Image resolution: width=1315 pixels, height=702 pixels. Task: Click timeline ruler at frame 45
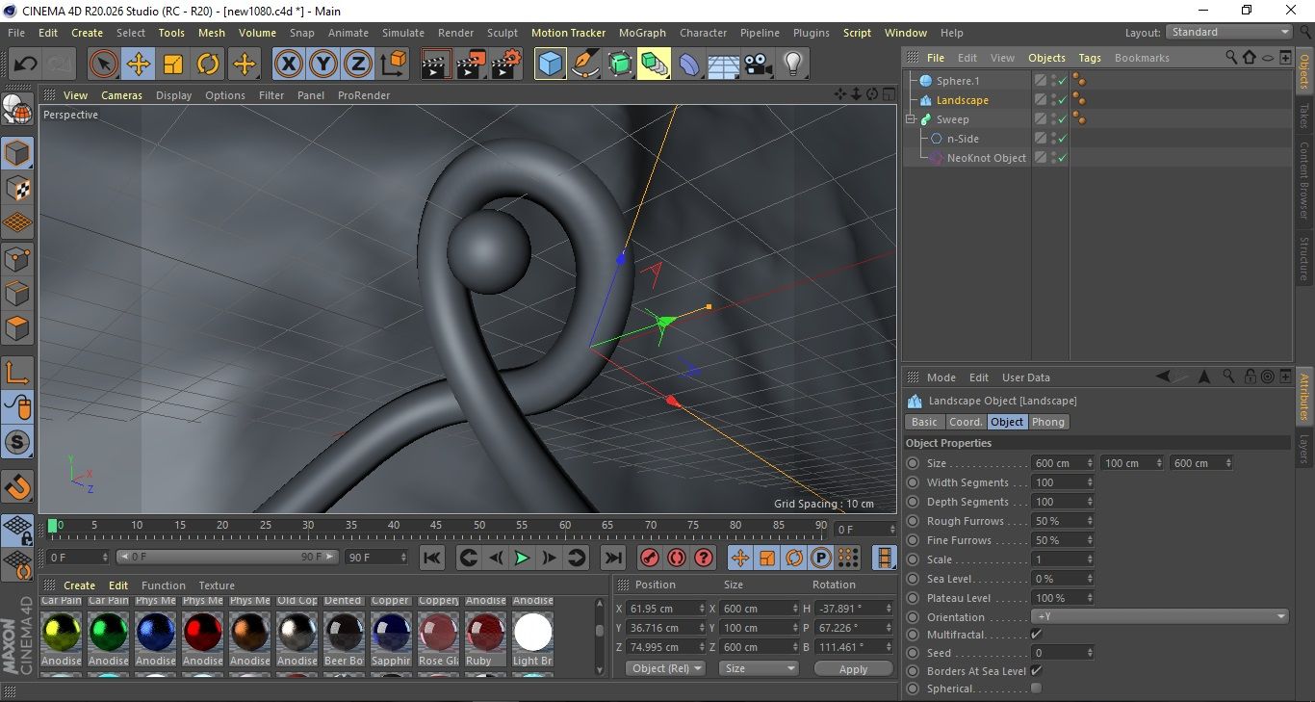pos(436,526)
